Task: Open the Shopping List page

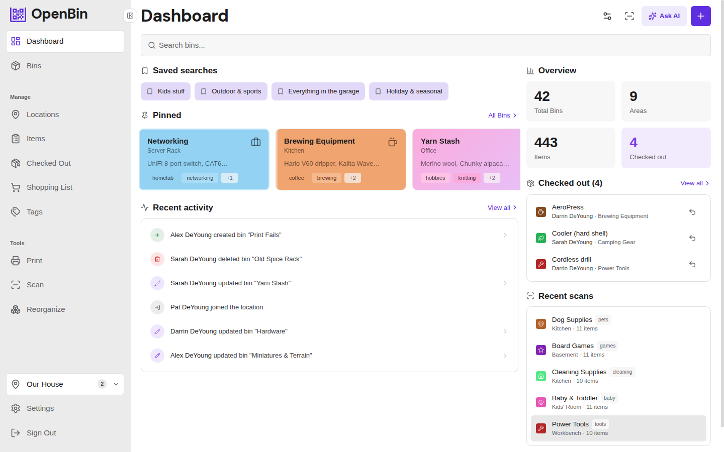Action: pyautogui.click(x=65, y=187)
